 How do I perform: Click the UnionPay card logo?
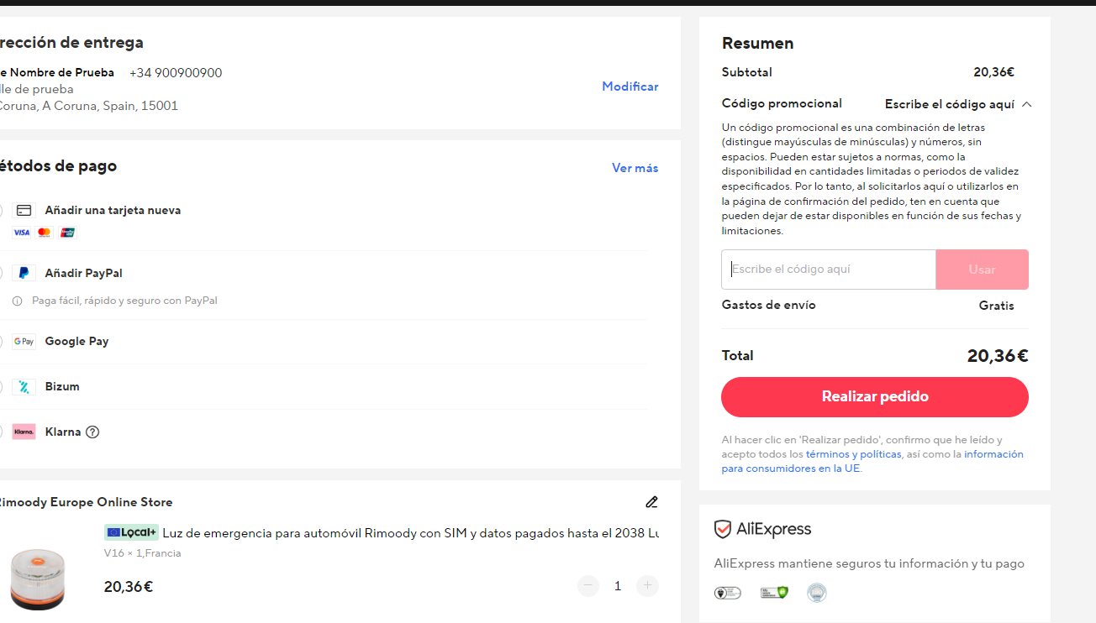pos(68,233)
